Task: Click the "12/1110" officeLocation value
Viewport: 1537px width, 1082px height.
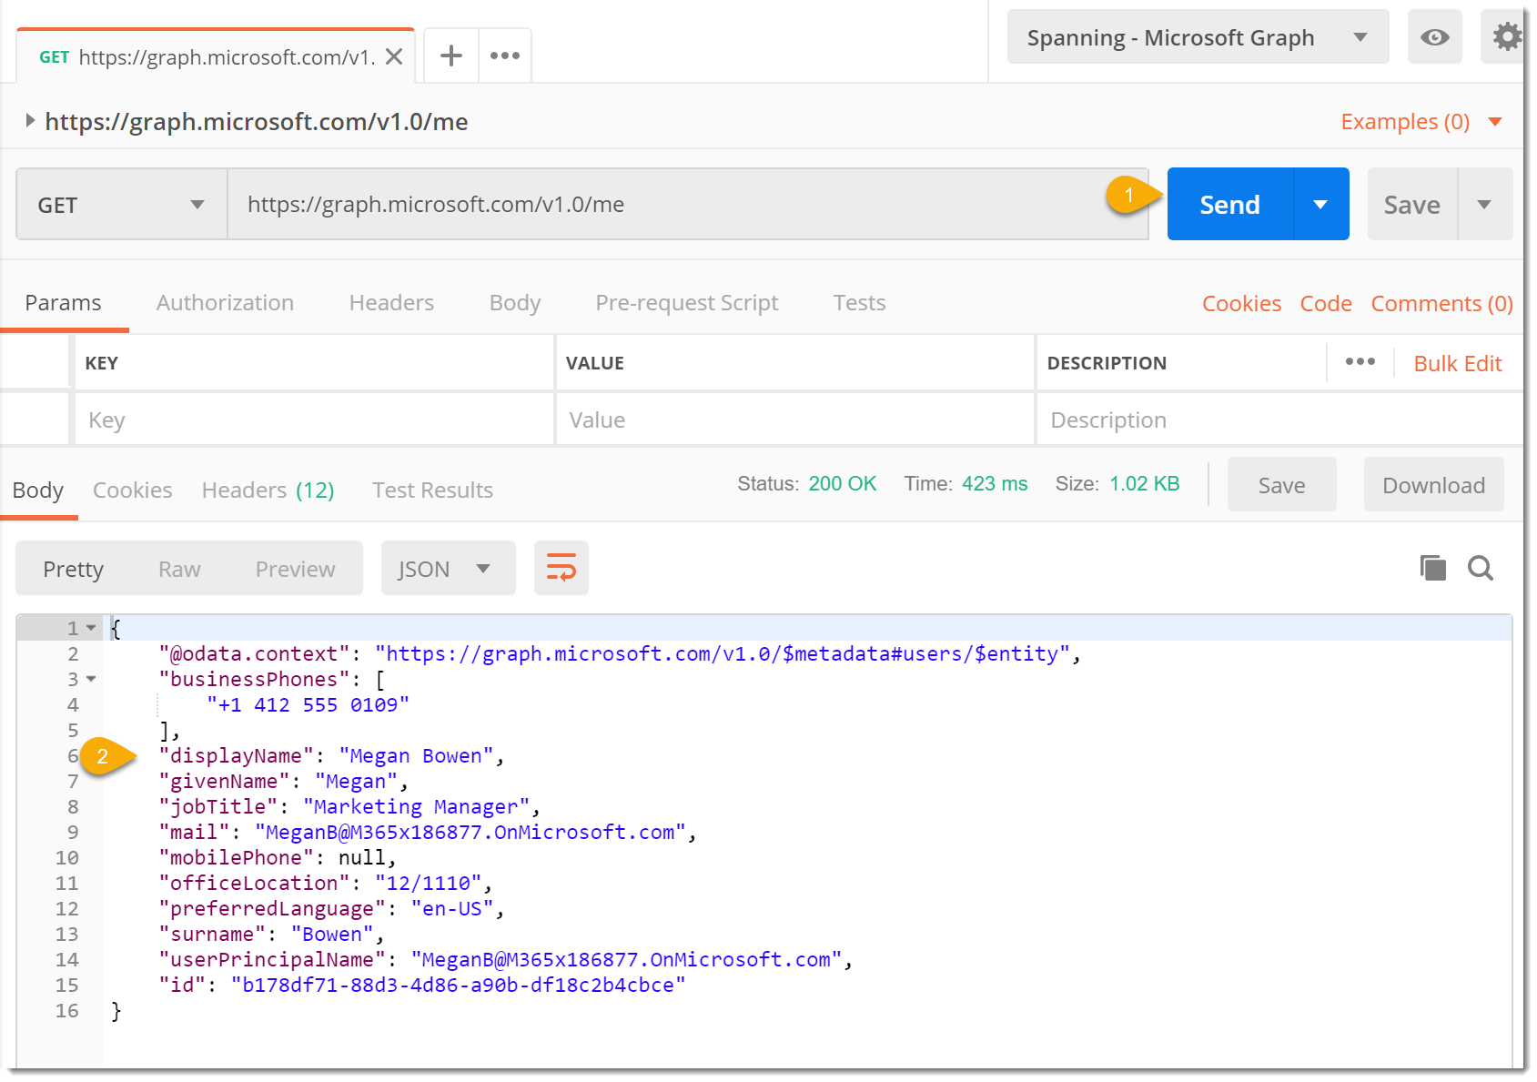Action: point(428,883)
